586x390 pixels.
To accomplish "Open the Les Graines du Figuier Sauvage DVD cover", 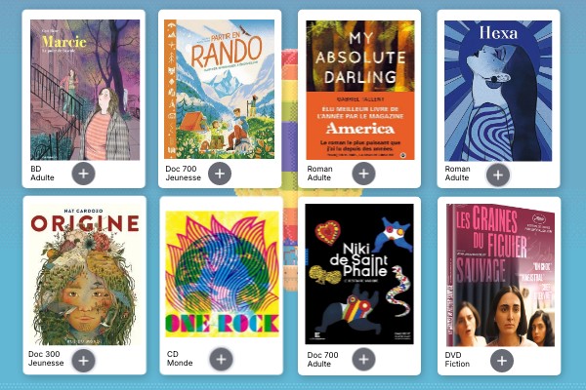I will (x=501, y=275).
